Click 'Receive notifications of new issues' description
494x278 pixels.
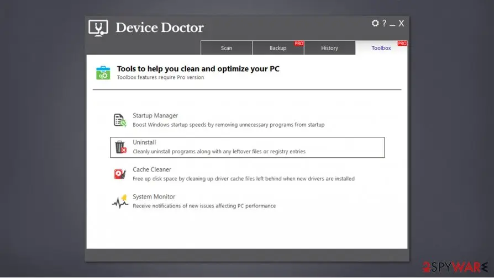click(x=204, y=206)
